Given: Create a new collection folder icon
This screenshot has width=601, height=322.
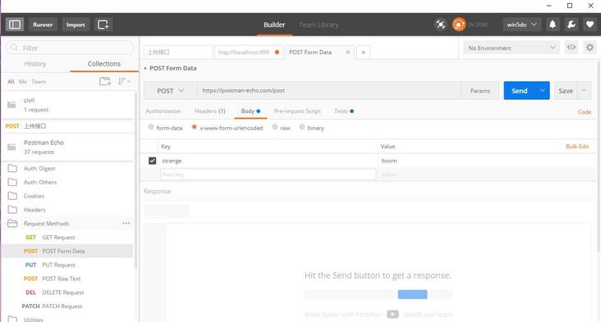Looking at the screenshot, I should tap(104, 81).
